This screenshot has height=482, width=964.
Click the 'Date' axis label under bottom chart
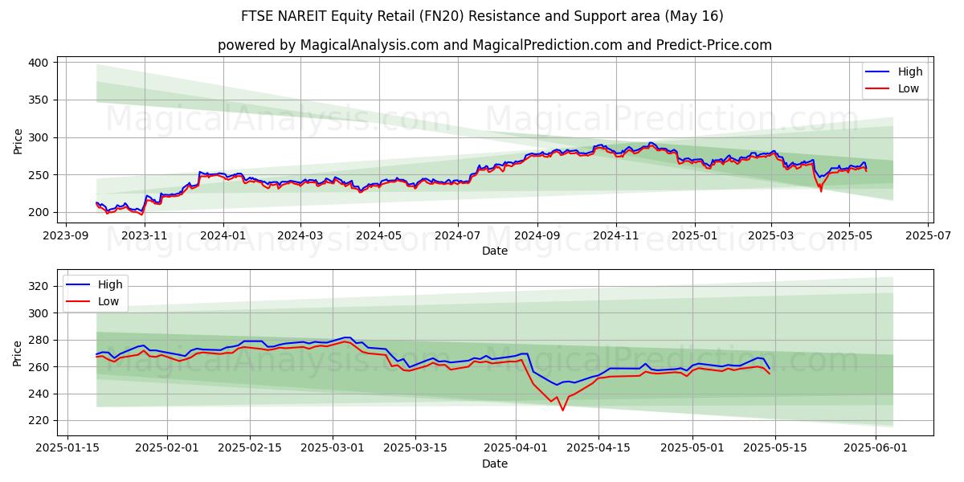[495, 464]
